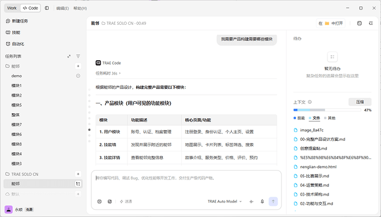Open file 04-运营策略.md
The height and width of the screenshot is (217, 381).
click(x=314, y=185)
